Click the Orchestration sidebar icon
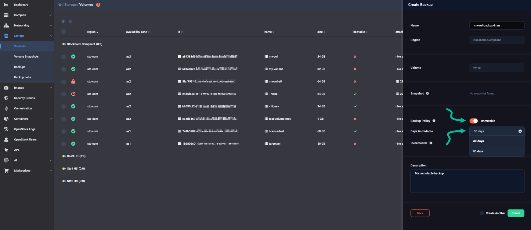 [6, 108]
